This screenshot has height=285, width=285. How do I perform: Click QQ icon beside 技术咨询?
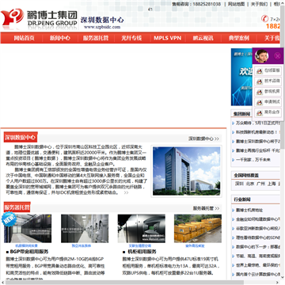260,82
